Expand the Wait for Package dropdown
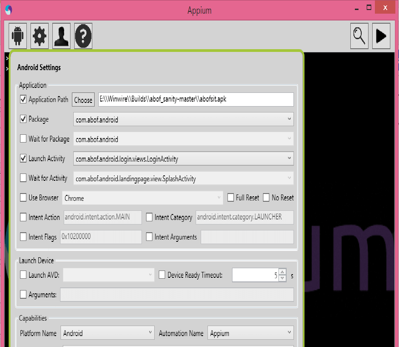The height and width of the screenshot is (347, 399). click(183, 138)
